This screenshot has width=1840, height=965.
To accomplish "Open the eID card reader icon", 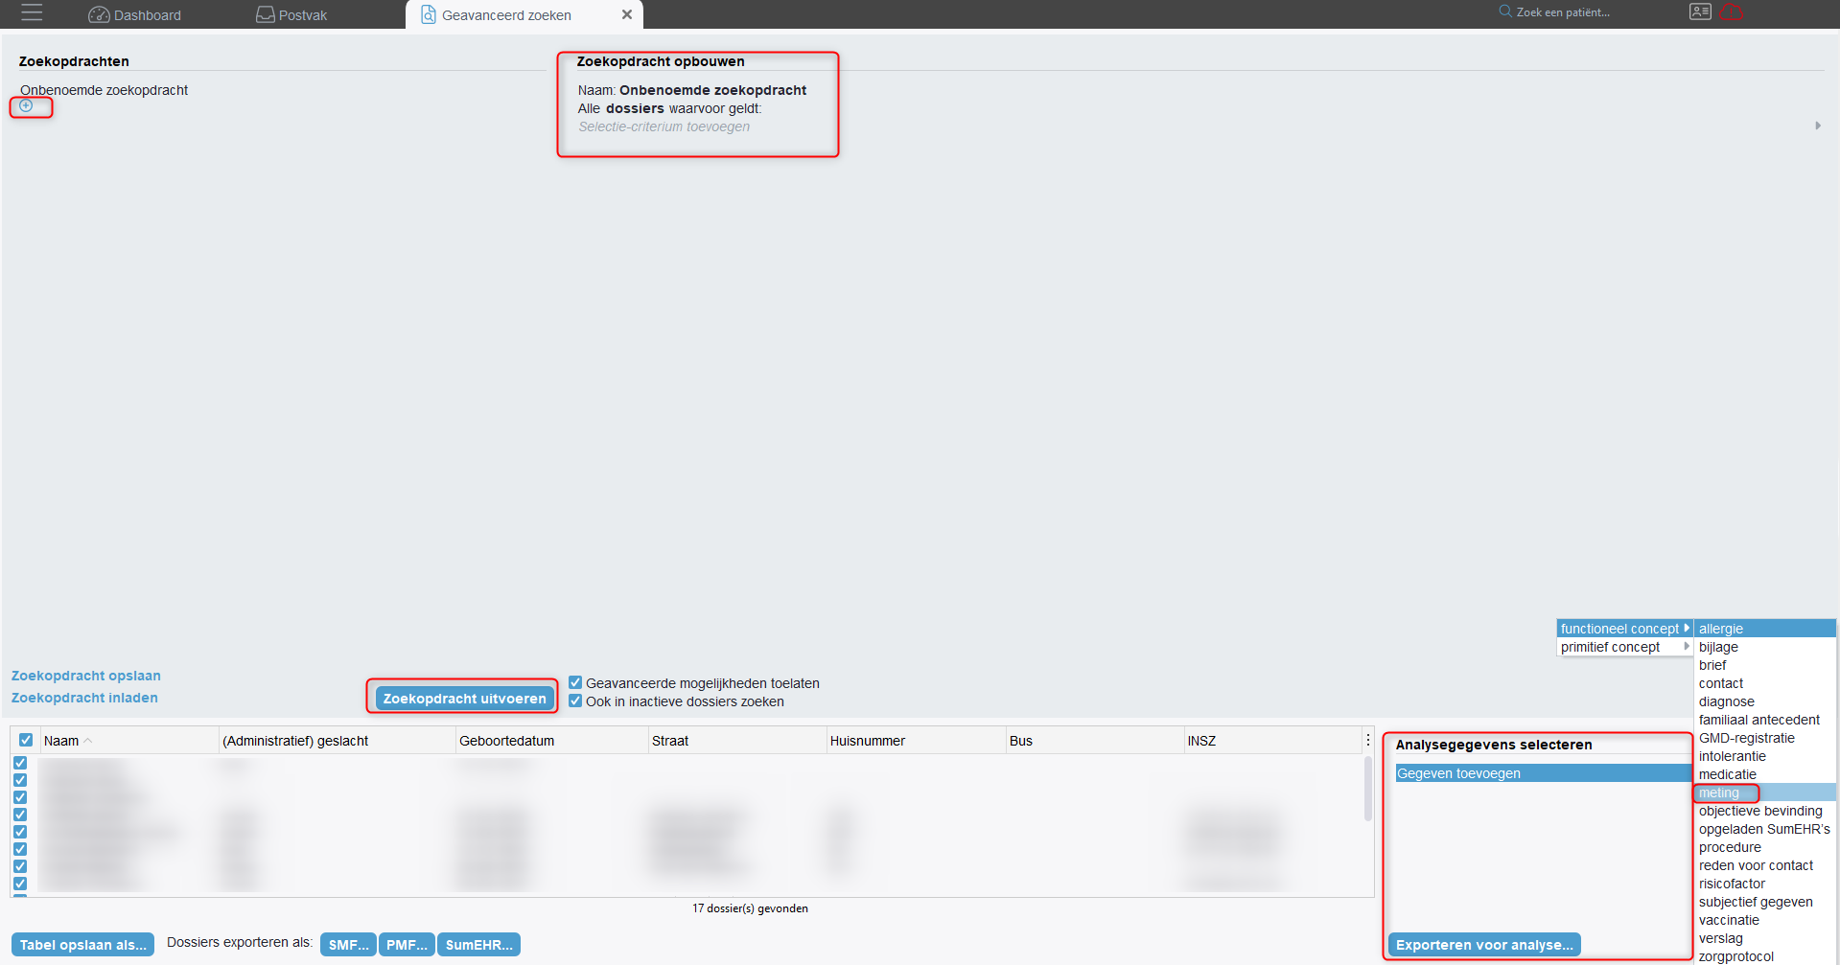I will 1700,11.
